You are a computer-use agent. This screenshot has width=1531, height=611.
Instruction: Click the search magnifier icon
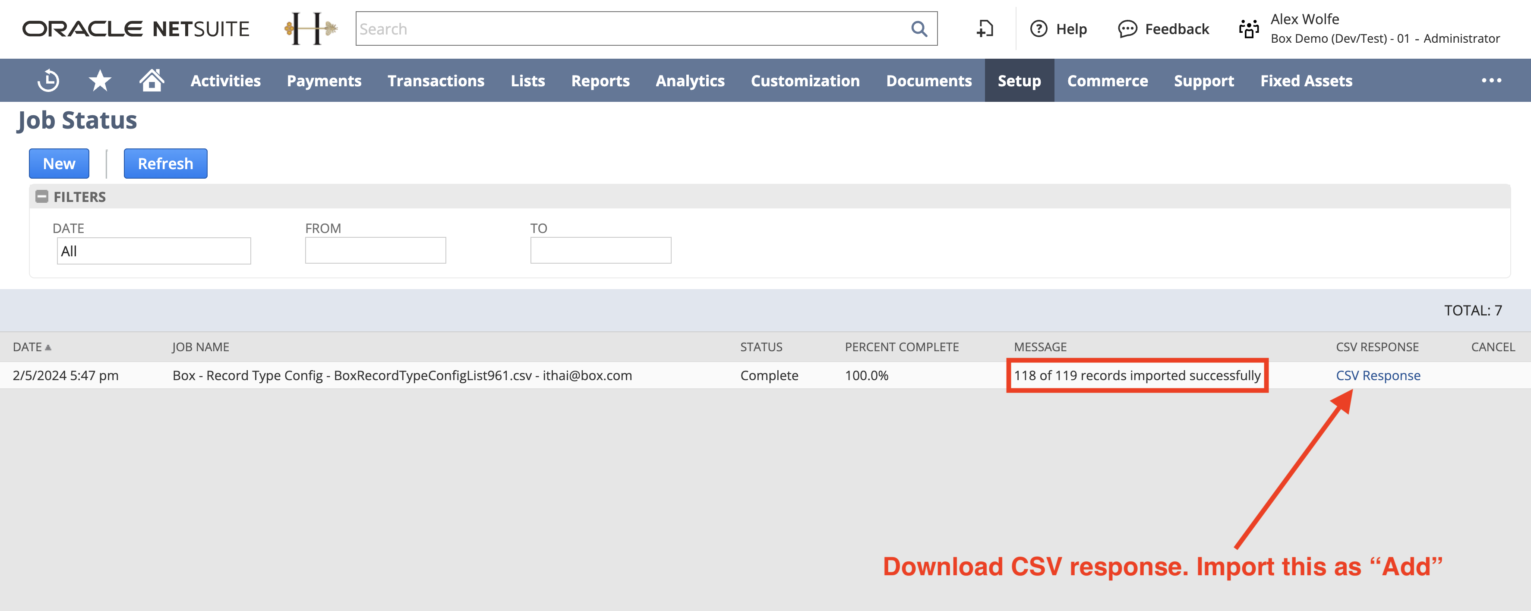[x=919, y=28]
